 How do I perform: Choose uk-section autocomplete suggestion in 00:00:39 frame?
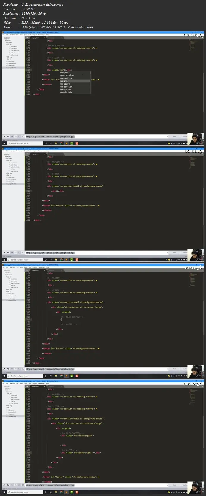click(74, 87)
